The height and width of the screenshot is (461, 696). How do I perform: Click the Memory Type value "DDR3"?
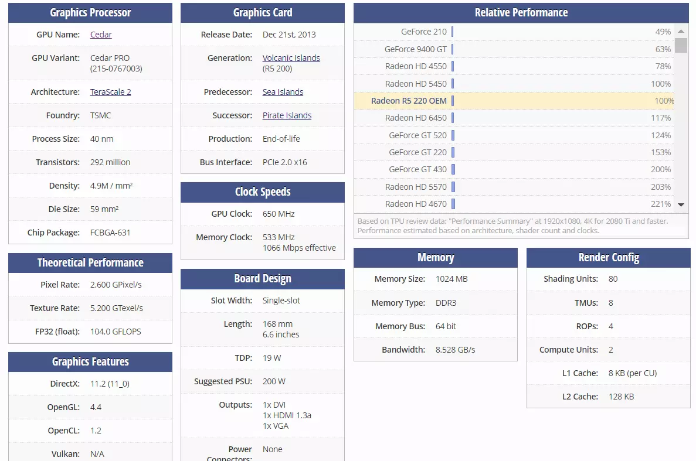coord(446,303)
